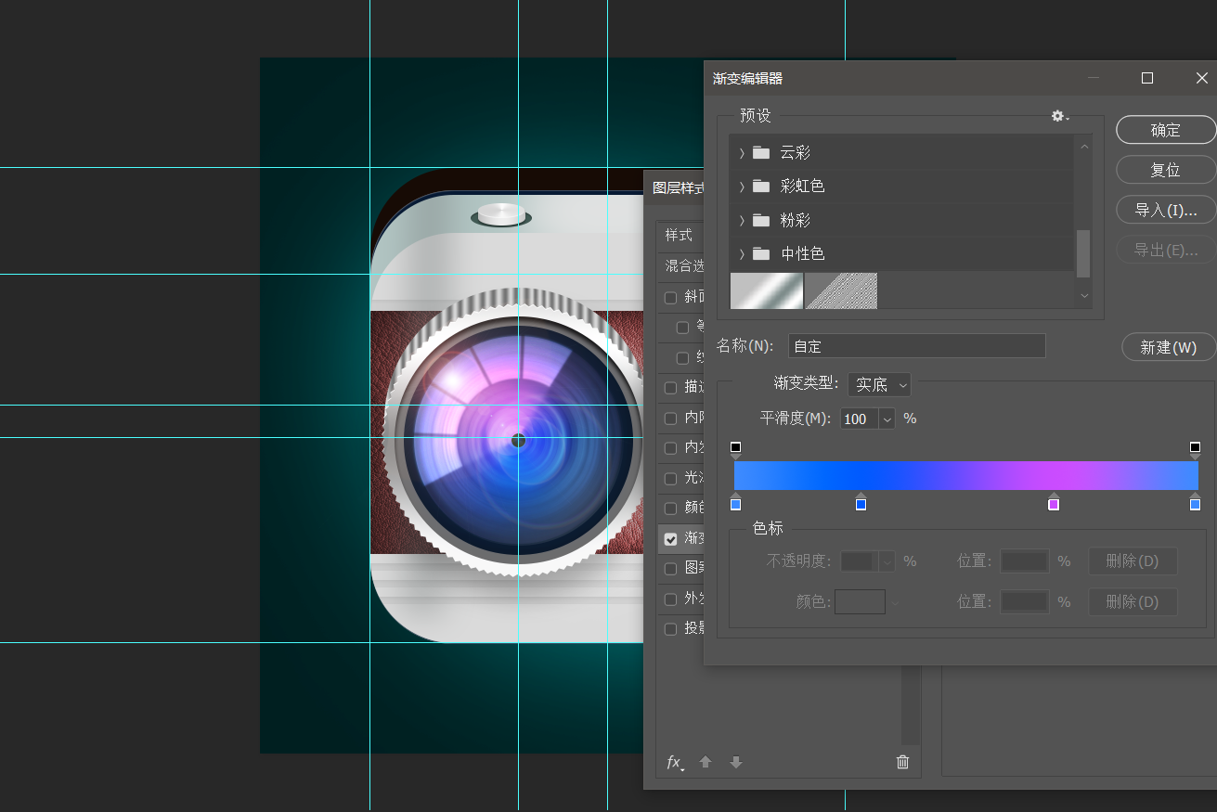Image resolution: width=1217 pixels, height=812 pixels.
Task: Click the 新建(W) button
Action: pos(1168,347)
